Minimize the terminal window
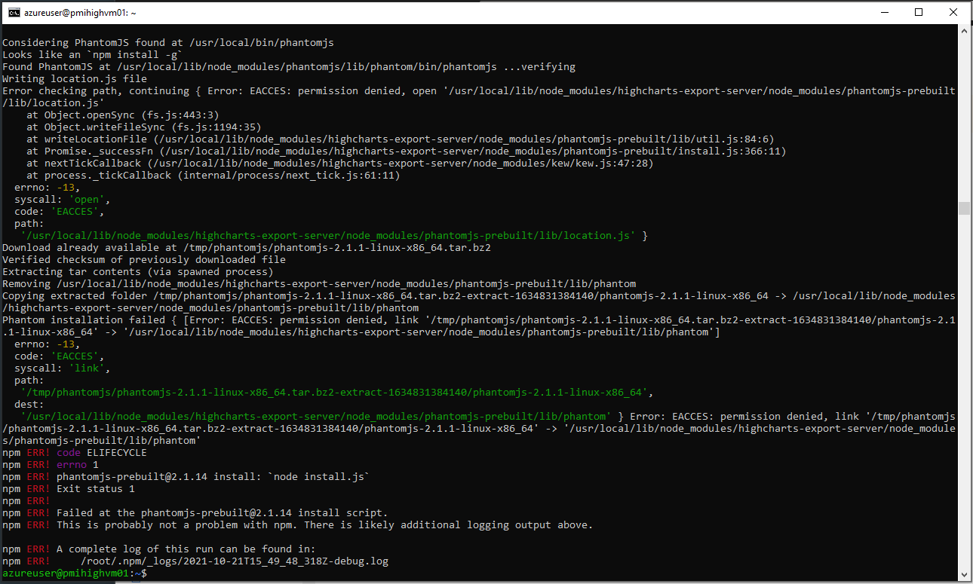 click(884, 12)
